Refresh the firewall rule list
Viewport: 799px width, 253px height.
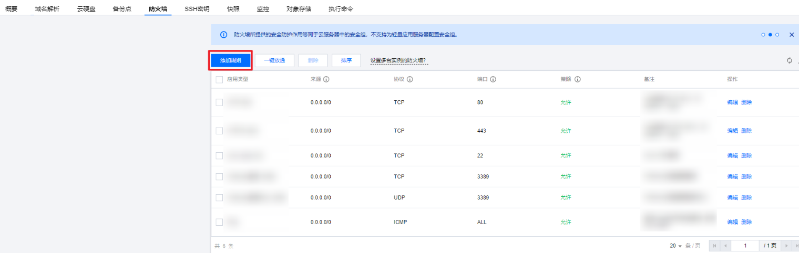point(789,60)
